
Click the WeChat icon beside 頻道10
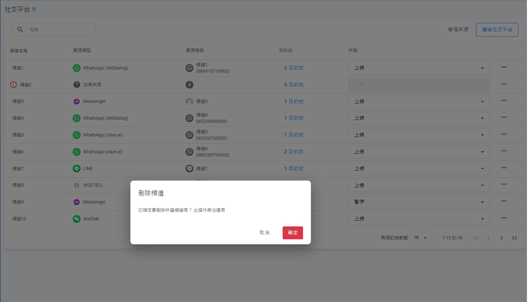click(76, 219)
